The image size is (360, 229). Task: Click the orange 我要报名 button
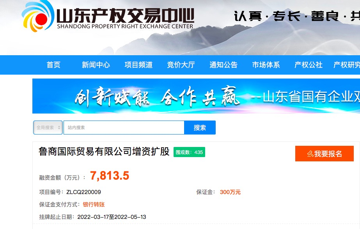(325, 154)
